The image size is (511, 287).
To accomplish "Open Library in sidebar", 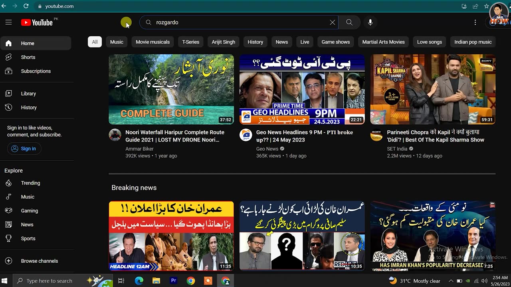I will click(x=36, y=93).
